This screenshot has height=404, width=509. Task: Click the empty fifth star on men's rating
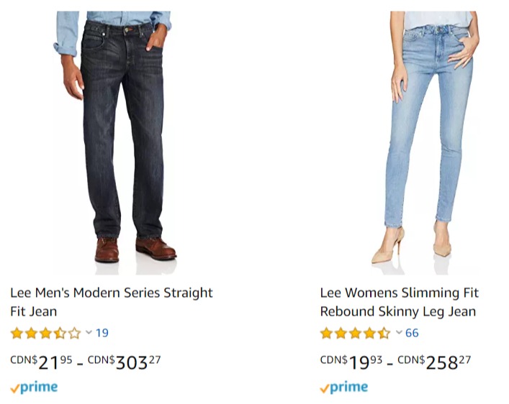coord(75,333)
